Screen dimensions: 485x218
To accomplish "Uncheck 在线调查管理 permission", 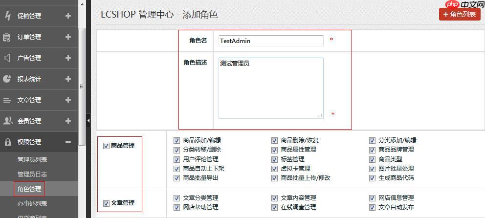I will pos(274,207).
